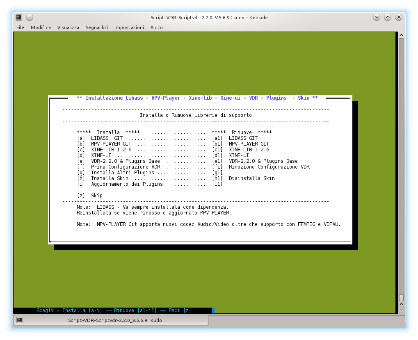Open the Impostazioni menu
This screenshot has height=340, width=418.
click(x=129, y=27)
